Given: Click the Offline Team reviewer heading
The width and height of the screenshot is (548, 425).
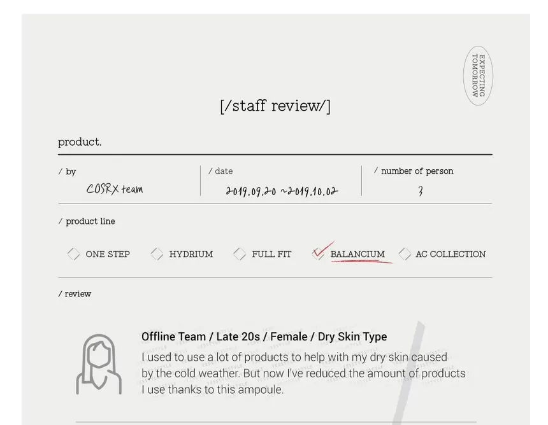Looking at the screenshot, I should click(264, 337).
